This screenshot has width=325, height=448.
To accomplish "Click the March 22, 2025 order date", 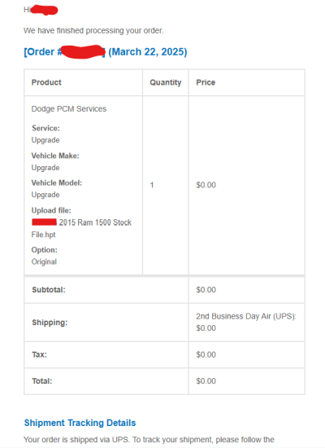I will [148, 52].
